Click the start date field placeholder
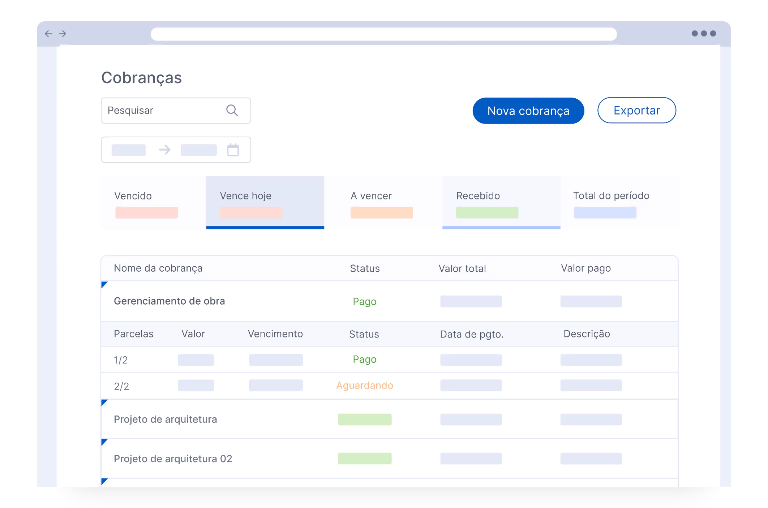Image resolution: width=768 pixels, height=508 pixels. pos(129,150)
